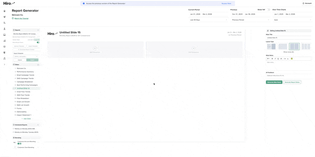Image resolution: width=315 pixels, height=157 pixels.
Task: Click the Save as Template button
Action: coord(19,46)
